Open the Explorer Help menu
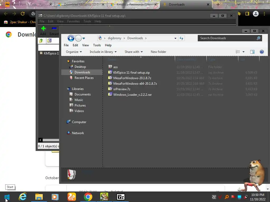The height and width of the screenshot is (202, 270). coord(108,45)
